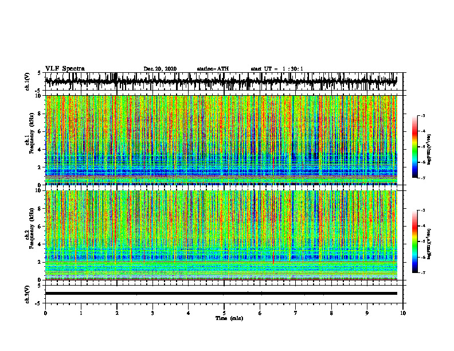This screenshot has height=351, width=454.
Task: Select the ch.1 "Frequency (kHz)" axis label
Action: [32, 134]
